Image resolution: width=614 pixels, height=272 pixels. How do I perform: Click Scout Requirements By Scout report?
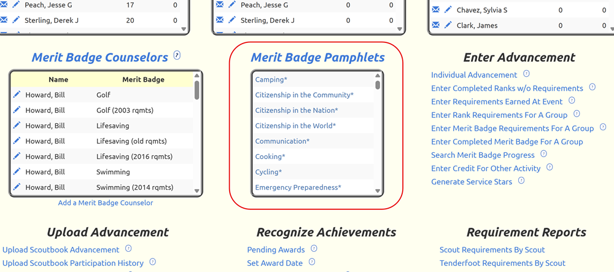[x=492, y=250]
